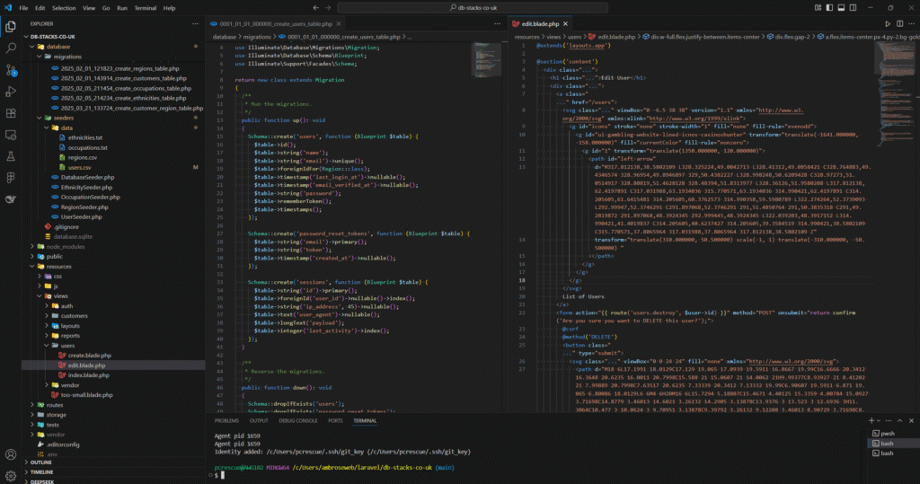The width and height of the screenshot is (920, 484).
Task: Expand the OUTLINE section
Action: pos(40,462)
